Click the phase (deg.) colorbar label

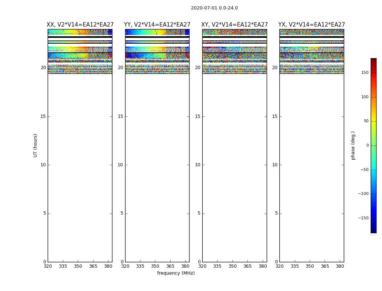pos(353,145)
